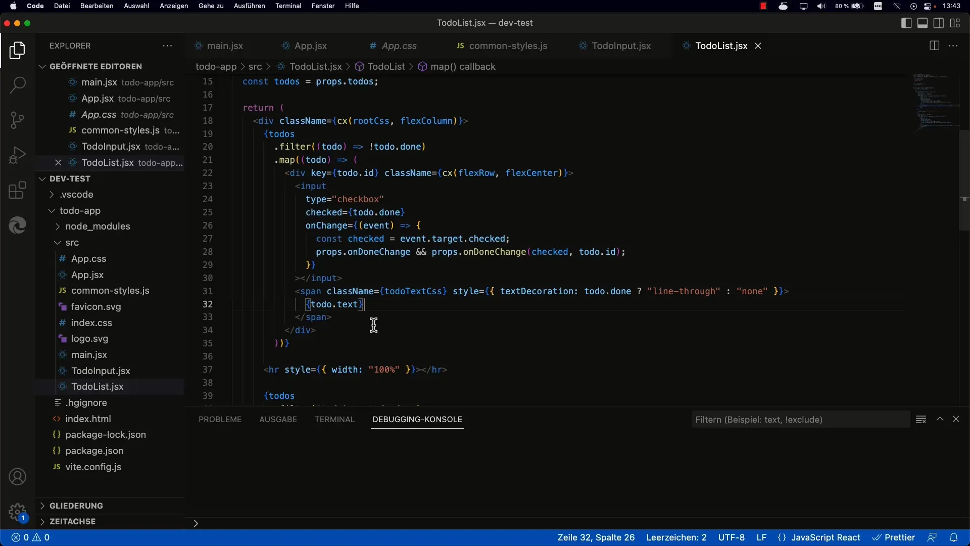Collapse the todo-app folder
970x546 pixels.
click(80, 211)
